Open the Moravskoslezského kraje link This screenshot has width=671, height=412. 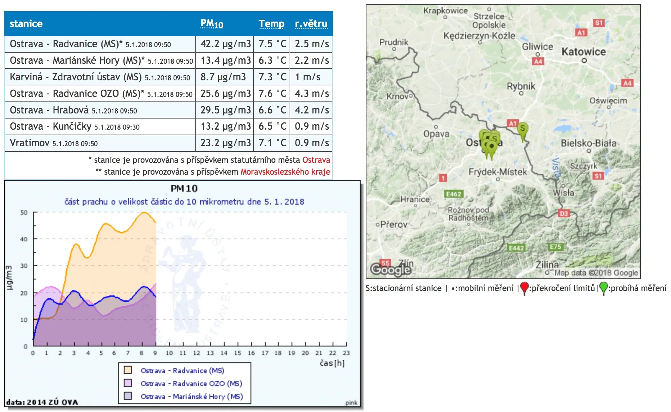pyautogui.click(x=285, y=172)
